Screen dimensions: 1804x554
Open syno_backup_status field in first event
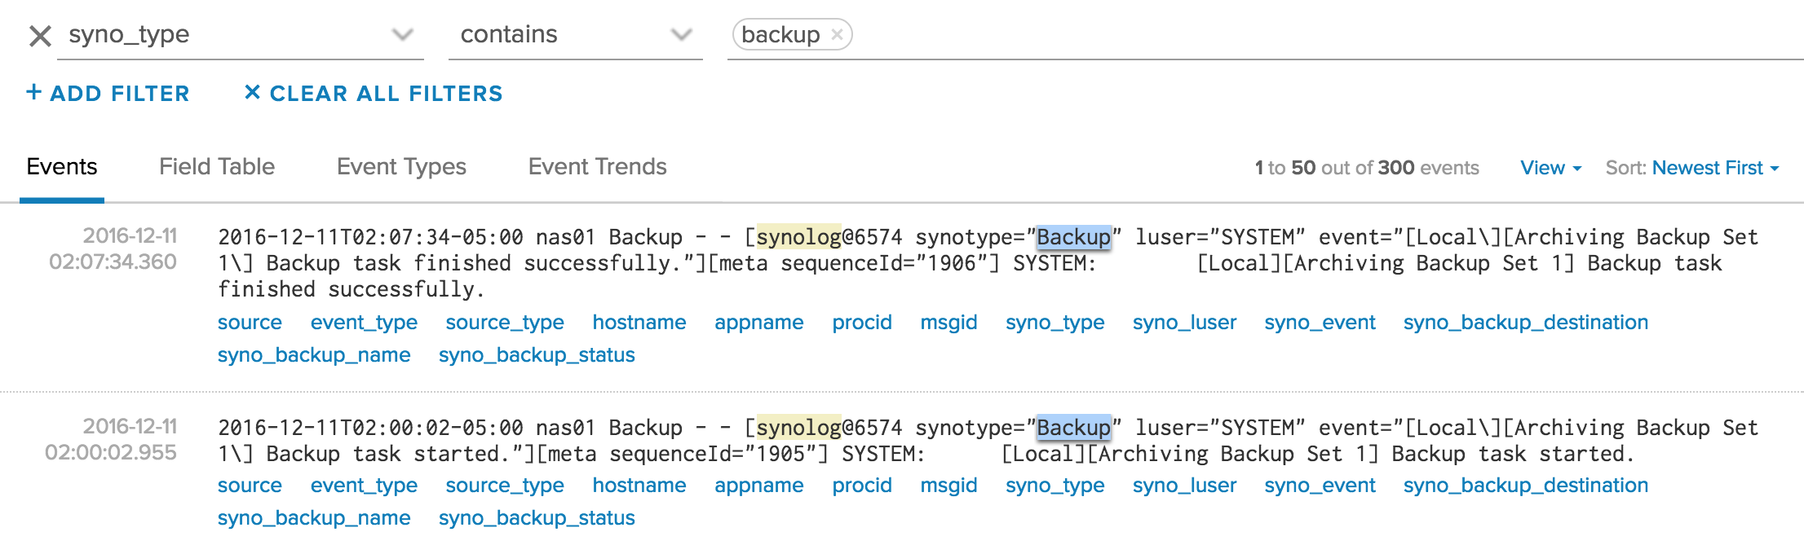(x=537, y=355)
